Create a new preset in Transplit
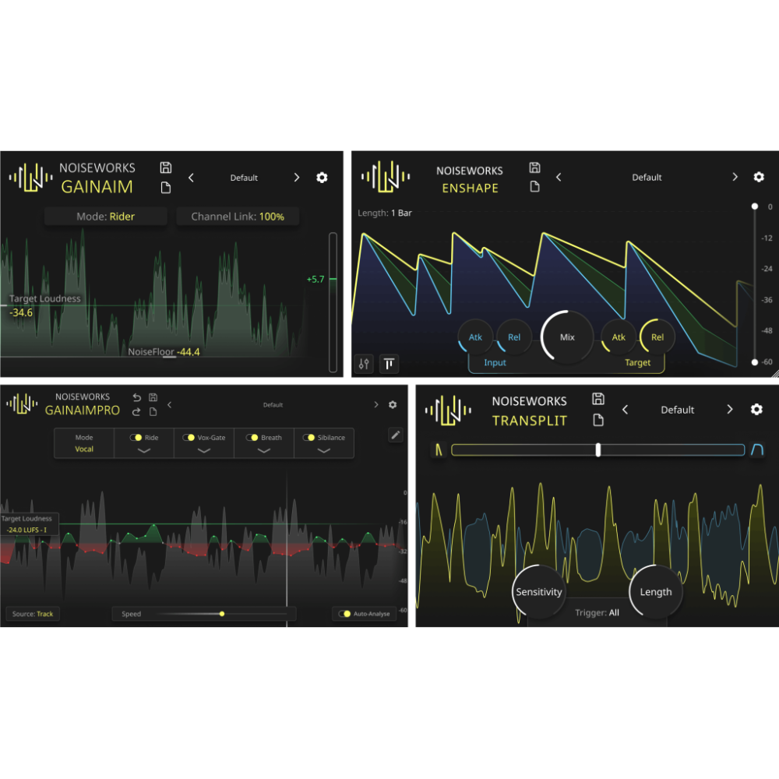This screenshot has width=779, height=779. (x=598, y=421)
